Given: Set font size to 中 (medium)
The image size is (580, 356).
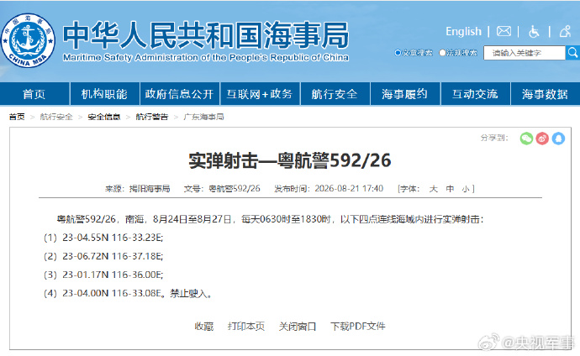Looking at the screenshot, I should pos(450,189).
